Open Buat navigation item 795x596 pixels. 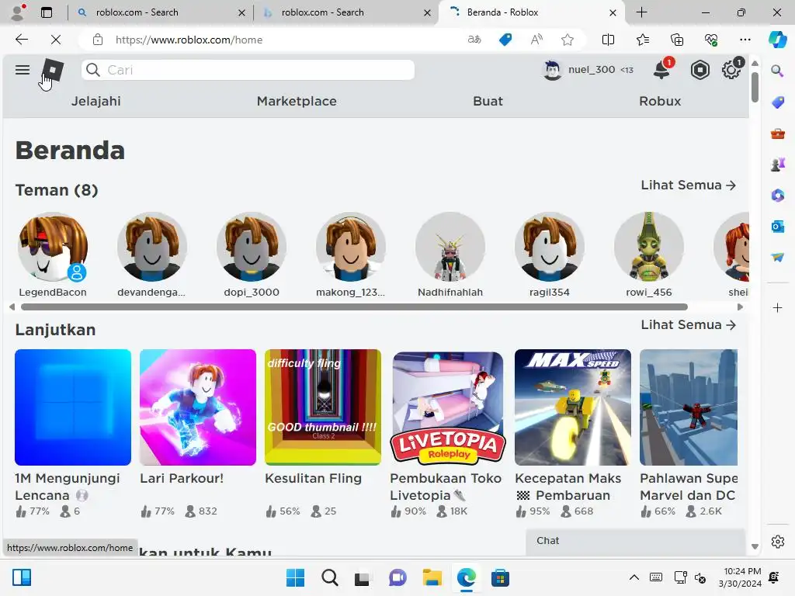point(488,101)
